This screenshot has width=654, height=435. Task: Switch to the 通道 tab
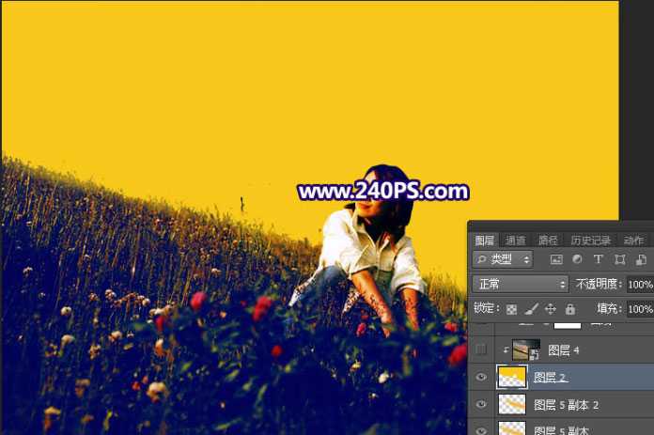click(515, 241)
